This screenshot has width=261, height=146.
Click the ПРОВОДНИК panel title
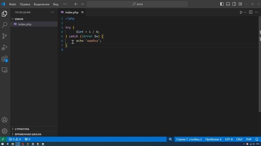23,12
